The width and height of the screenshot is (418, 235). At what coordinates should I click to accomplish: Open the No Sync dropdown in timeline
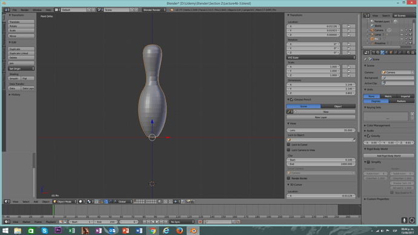182,222
